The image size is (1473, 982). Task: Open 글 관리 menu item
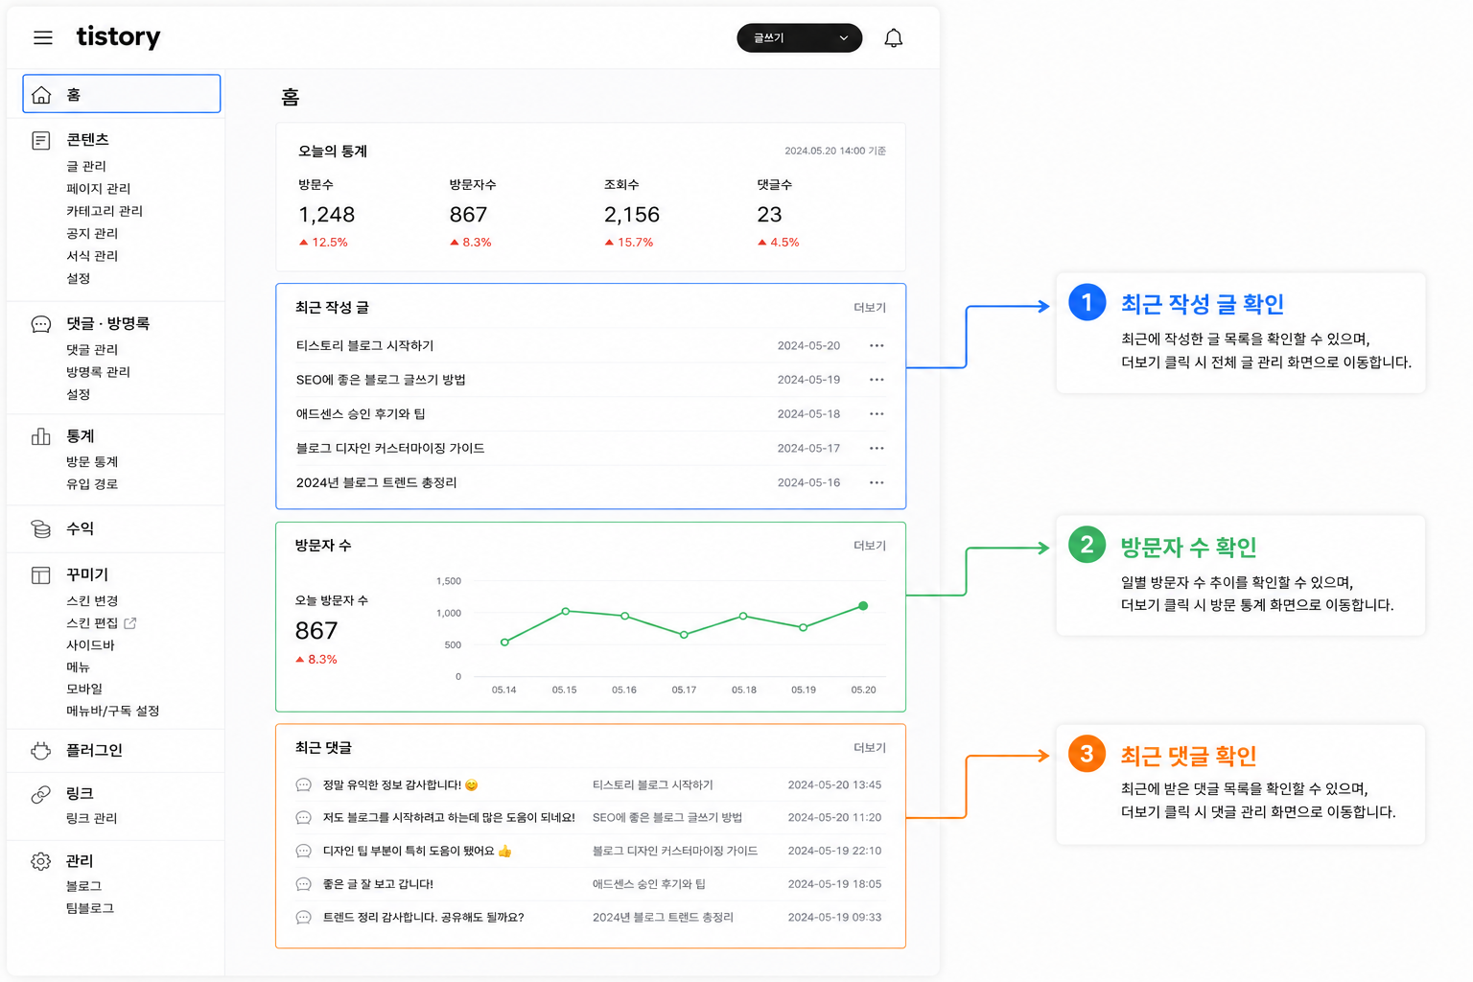point(86,166)
